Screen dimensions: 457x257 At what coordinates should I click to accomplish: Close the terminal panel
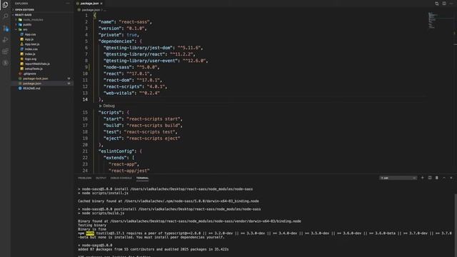click(451, 178)
